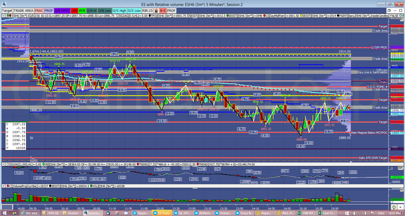
Task: Open Internet Explorer 'Bid and...' taskbar item
Action: click(x=31, y=213)
